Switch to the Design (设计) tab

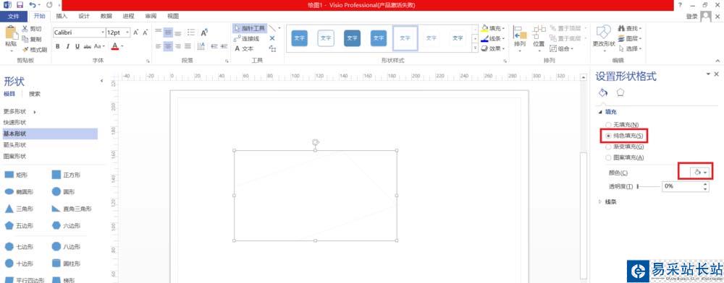(83, 16)
